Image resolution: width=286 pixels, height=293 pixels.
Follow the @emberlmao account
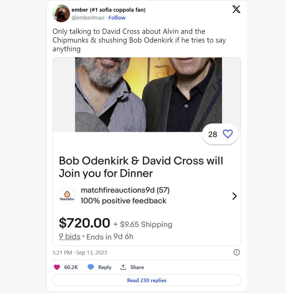point(117,18)
